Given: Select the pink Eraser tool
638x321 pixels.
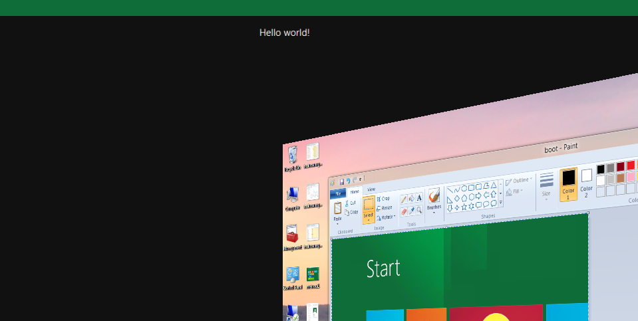Looking at the screenshot, I should 404,212.
